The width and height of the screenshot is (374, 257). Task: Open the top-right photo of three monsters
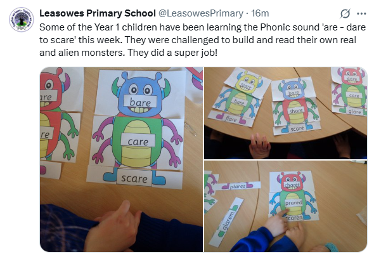click(285, 113)
